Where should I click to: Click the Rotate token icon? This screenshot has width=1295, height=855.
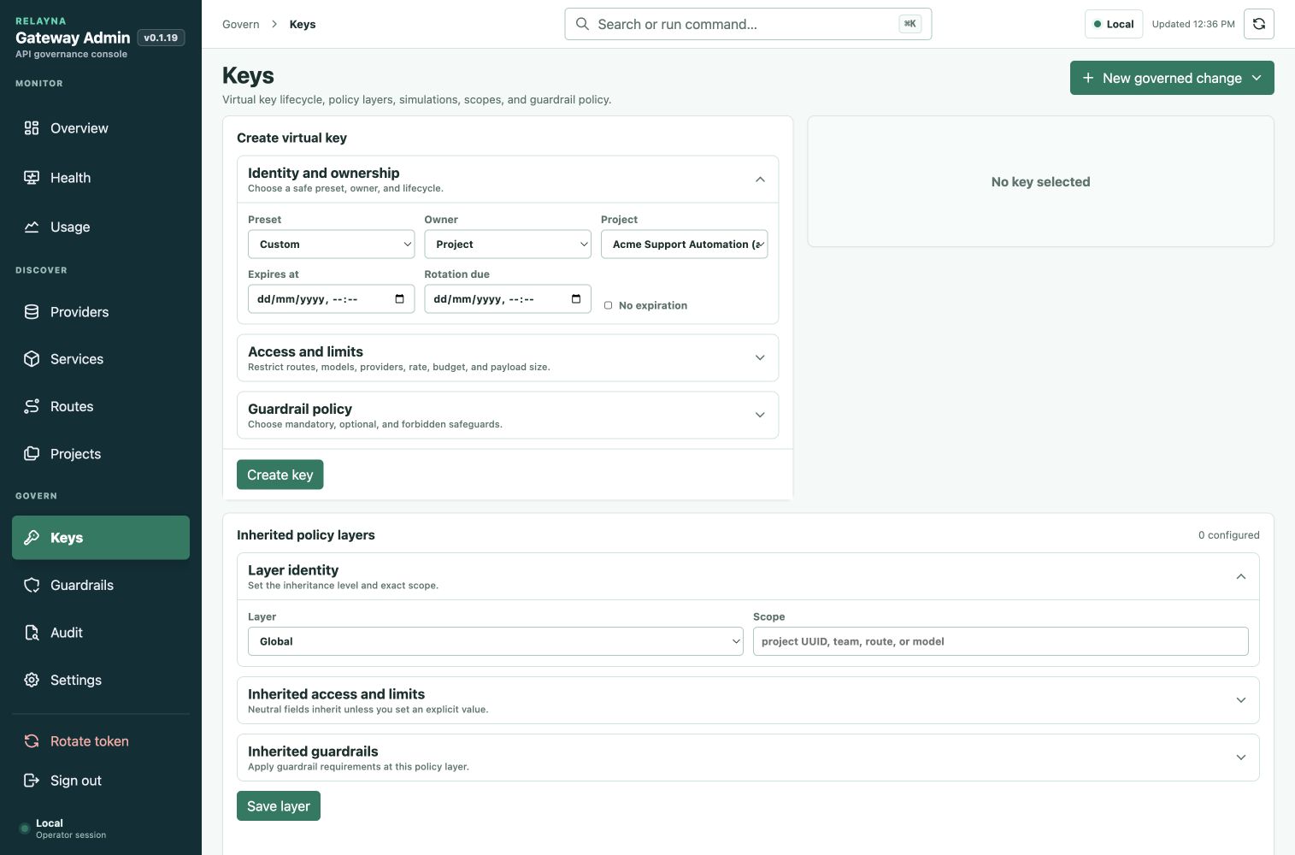pyautogui.click(x=32, y=741)
